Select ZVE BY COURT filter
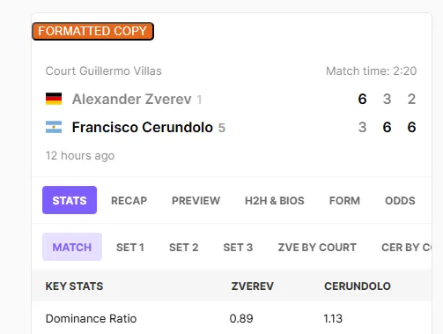The height and width of the screenshot is (334, 443). tap(317, 248)
